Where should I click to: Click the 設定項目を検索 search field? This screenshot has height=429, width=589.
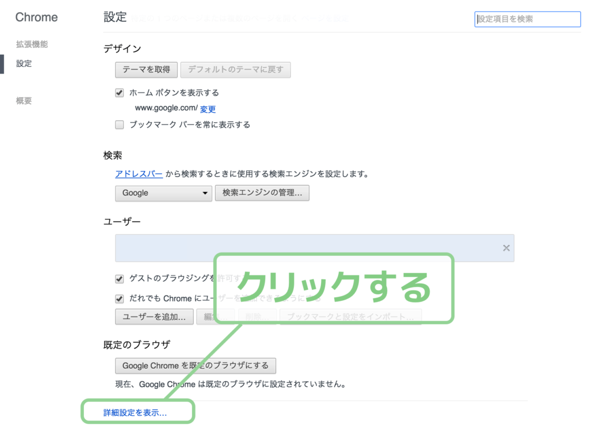(527, 19)
